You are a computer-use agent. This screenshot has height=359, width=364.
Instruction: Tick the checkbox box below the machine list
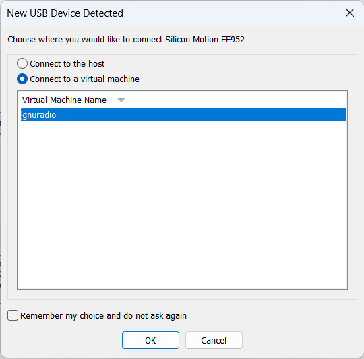13,315
